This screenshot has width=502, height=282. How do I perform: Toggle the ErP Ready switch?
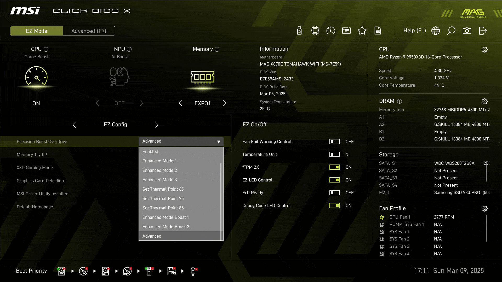(334, 193)
